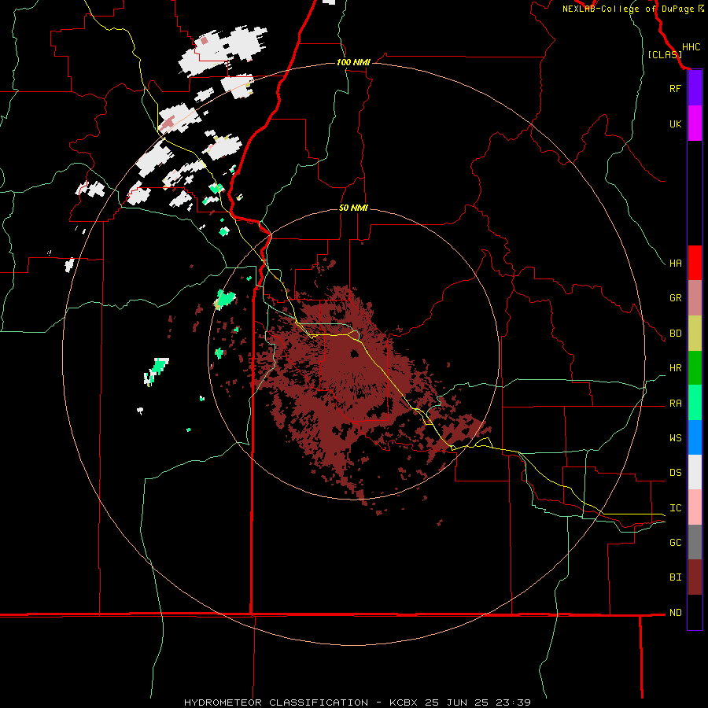The image size is (708, 708).
Task: Select the GR graupel color swatch
Action: (x=695, y=298)
